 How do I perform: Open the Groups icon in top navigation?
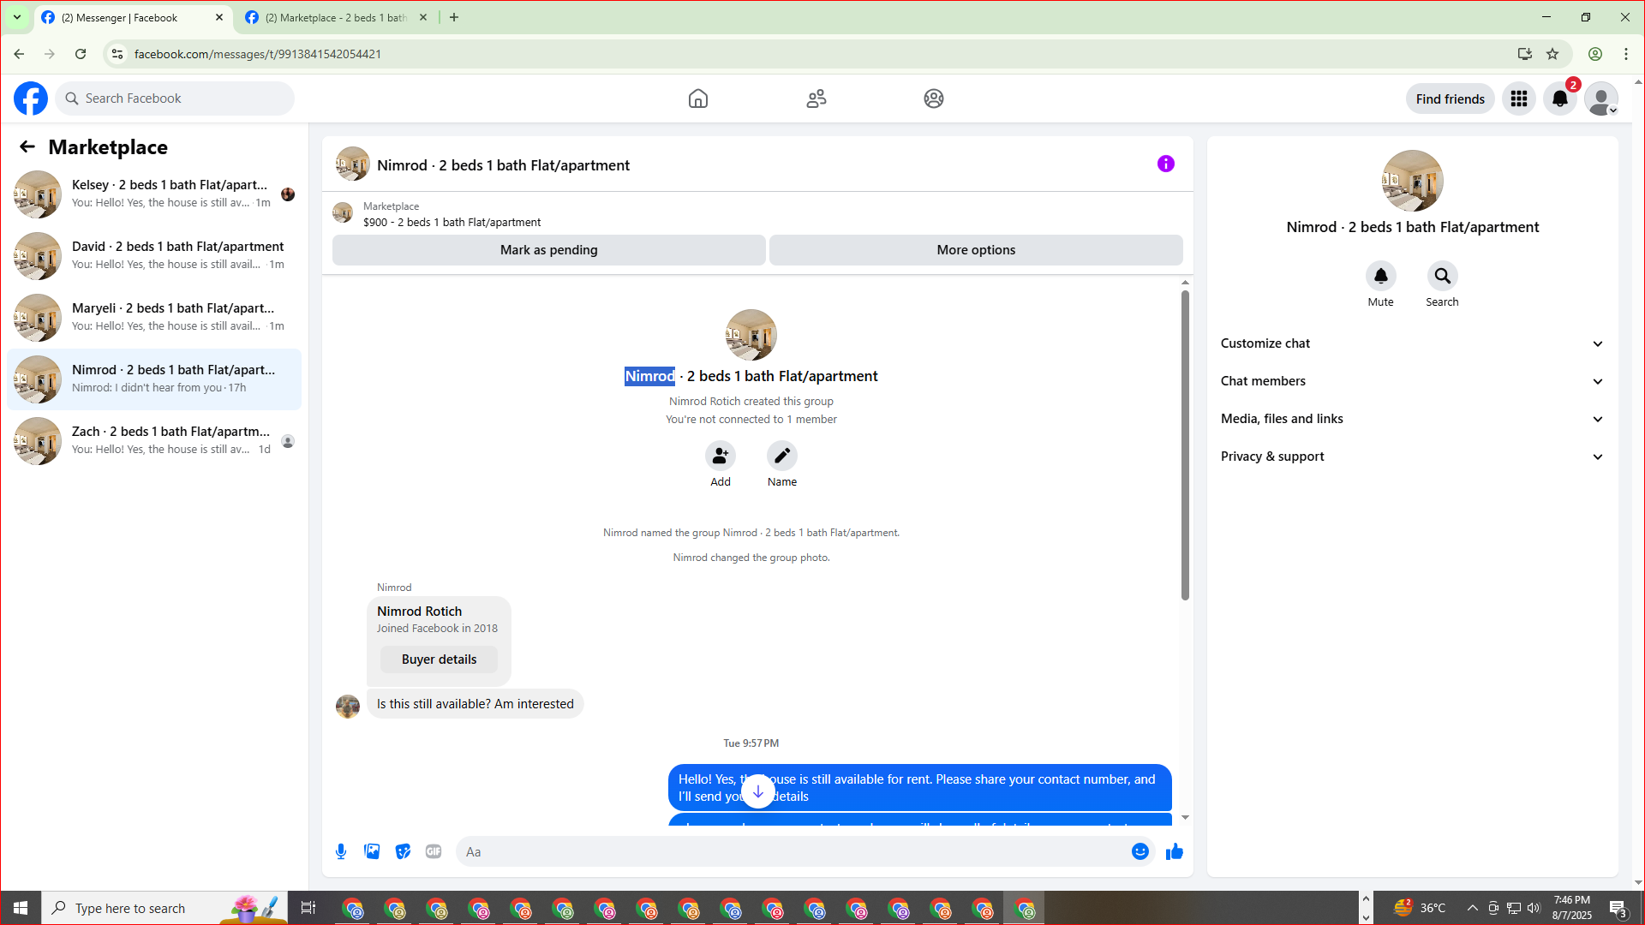934,98
